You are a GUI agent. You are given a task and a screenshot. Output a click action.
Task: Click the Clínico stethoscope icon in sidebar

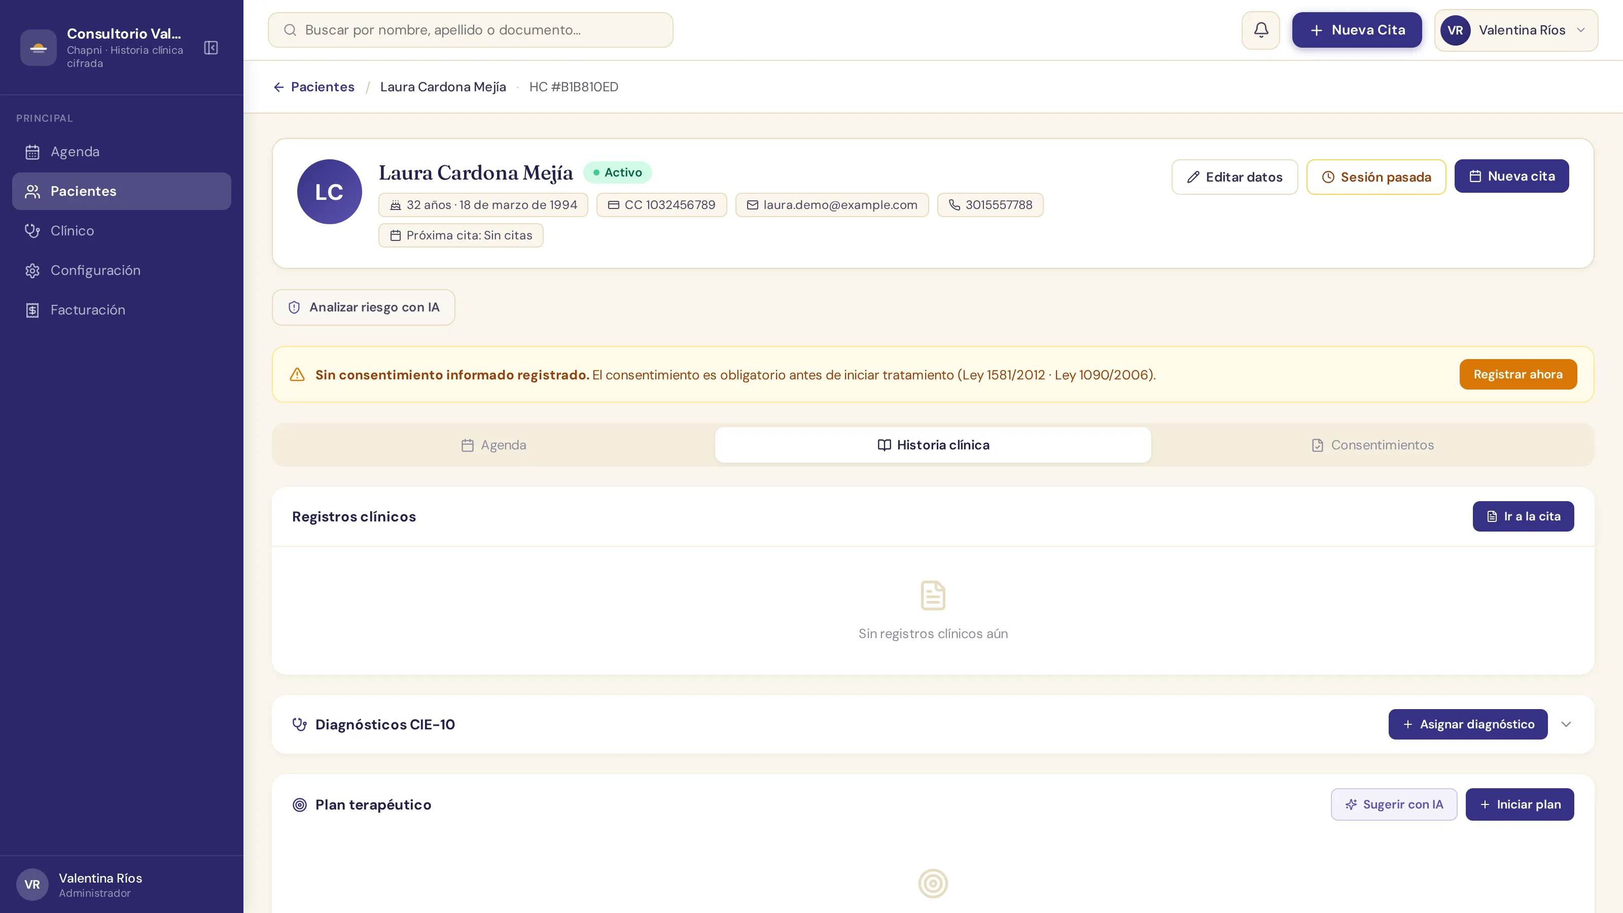pos(33,231)
